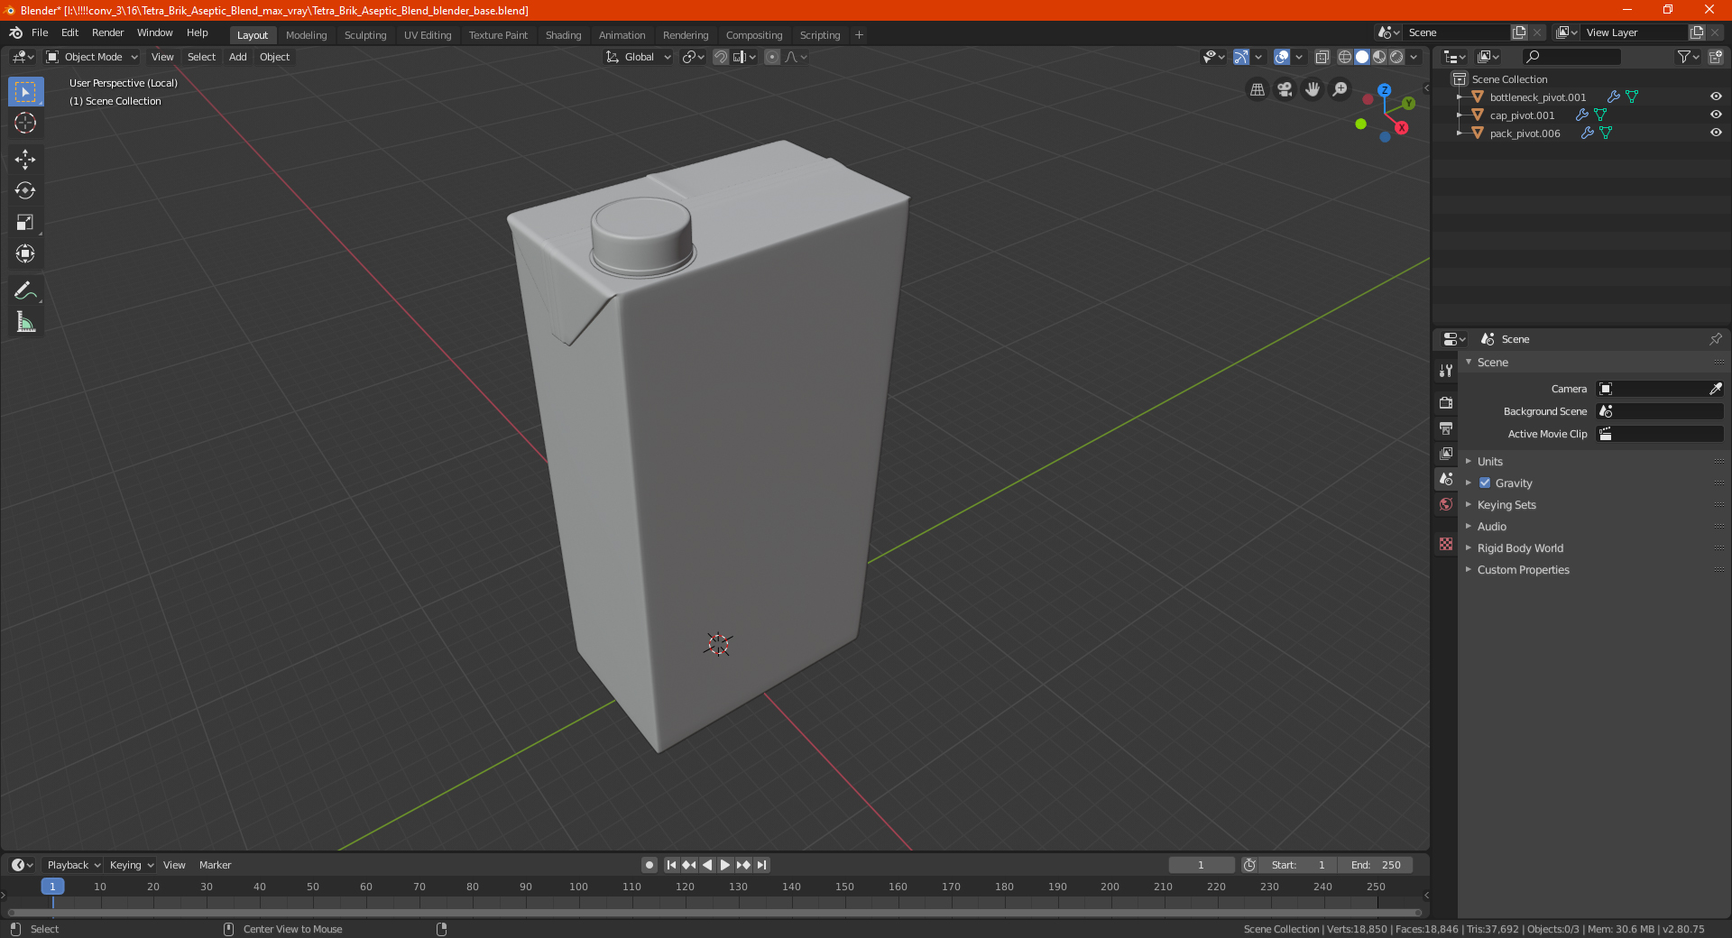This screenshot has width=1732, height=938.
Task: Choose the Move tool in toolbar
Action: 25,160
